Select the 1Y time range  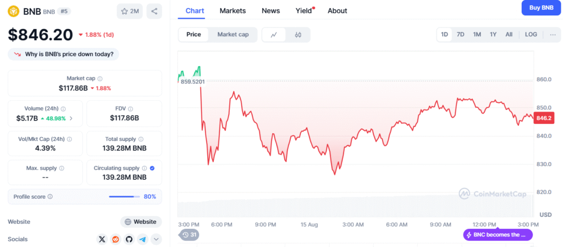pyautogui.click(x=493, y=35)
